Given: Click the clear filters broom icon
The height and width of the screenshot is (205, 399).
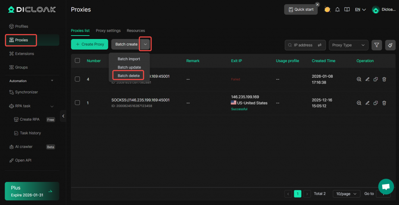Looking at the screenshot, I should tap(390, 45).
